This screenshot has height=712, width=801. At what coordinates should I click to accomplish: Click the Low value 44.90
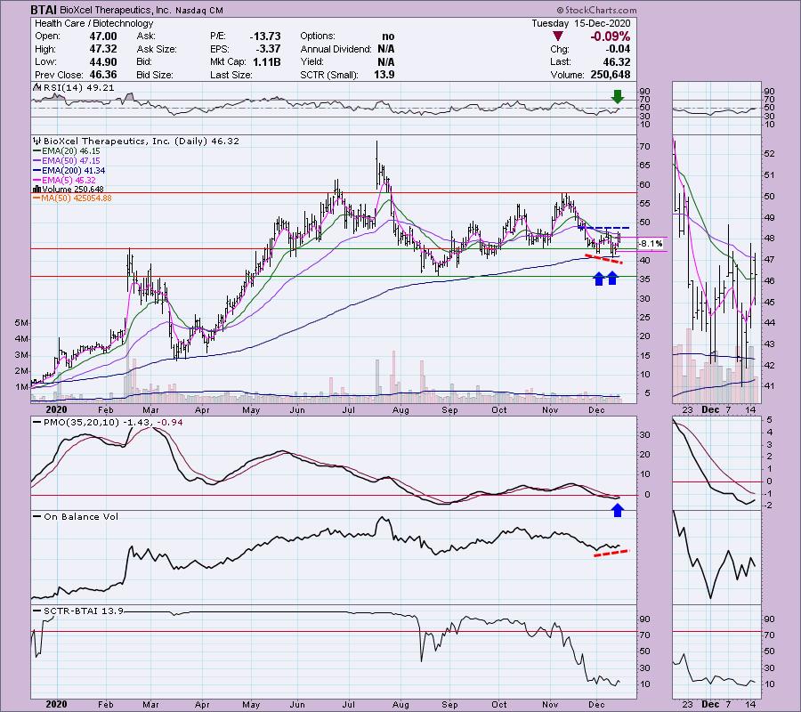[x=103, y=61]
